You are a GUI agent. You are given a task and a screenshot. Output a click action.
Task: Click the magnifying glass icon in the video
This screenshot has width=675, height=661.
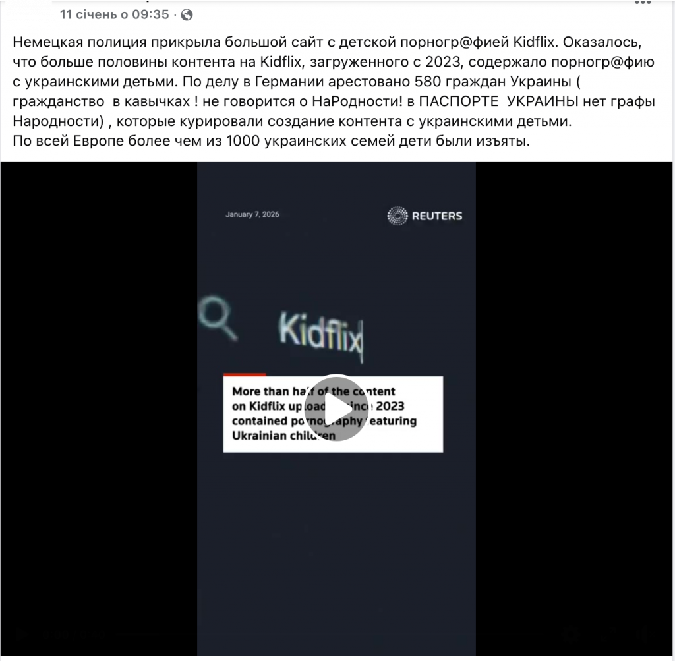(218, 318)
